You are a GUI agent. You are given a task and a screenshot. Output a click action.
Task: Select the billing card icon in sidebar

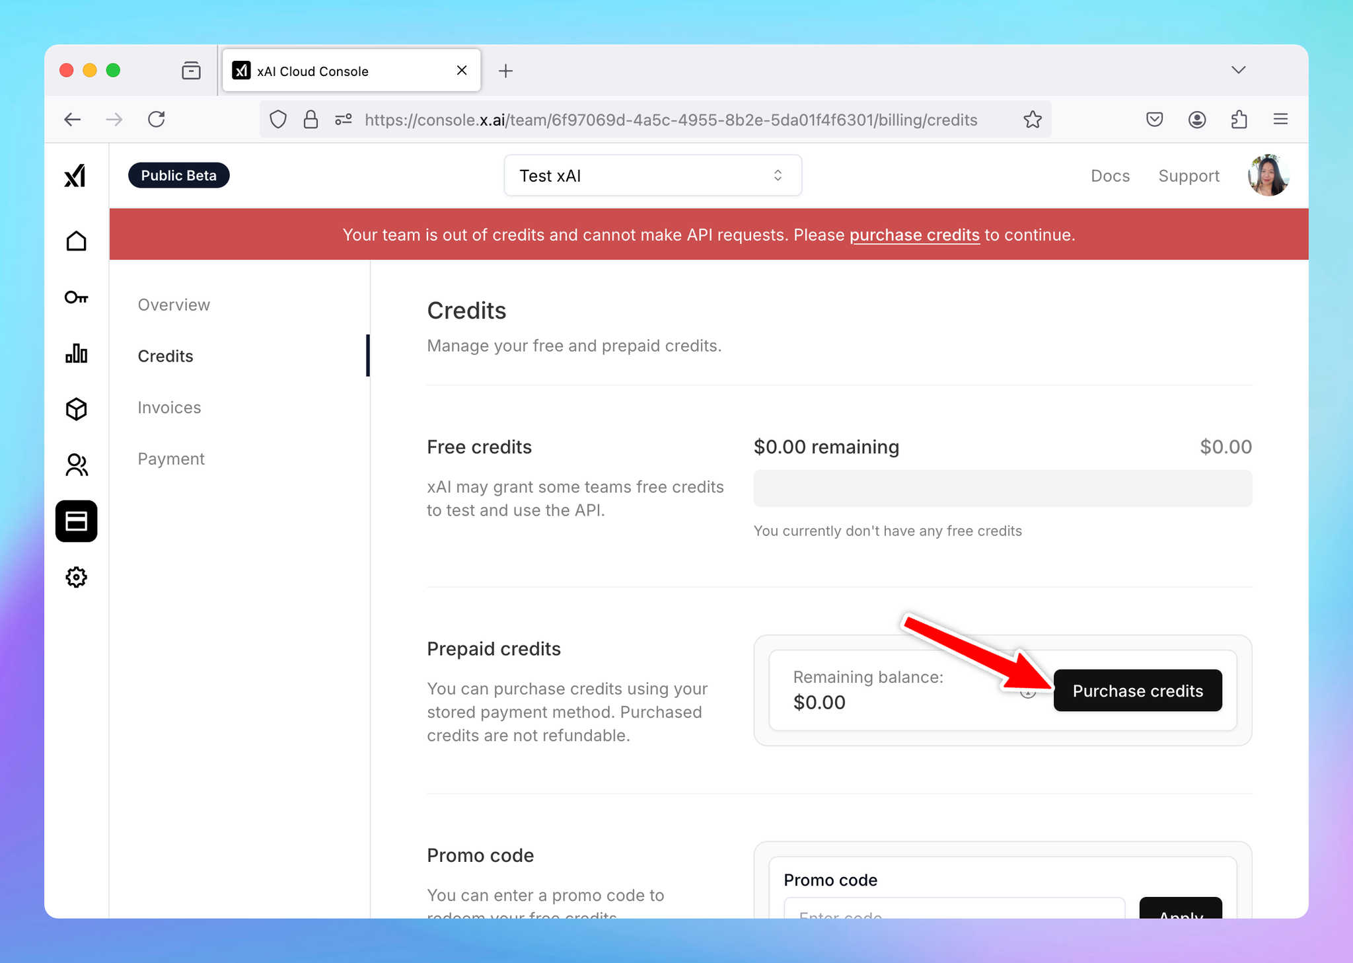point(76,521)
